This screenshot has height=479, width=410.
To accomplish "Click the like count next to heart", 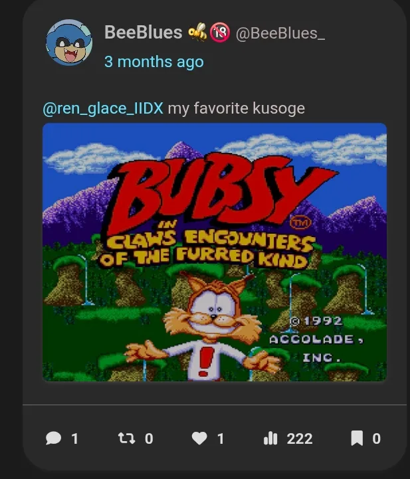I will [221, 438].
